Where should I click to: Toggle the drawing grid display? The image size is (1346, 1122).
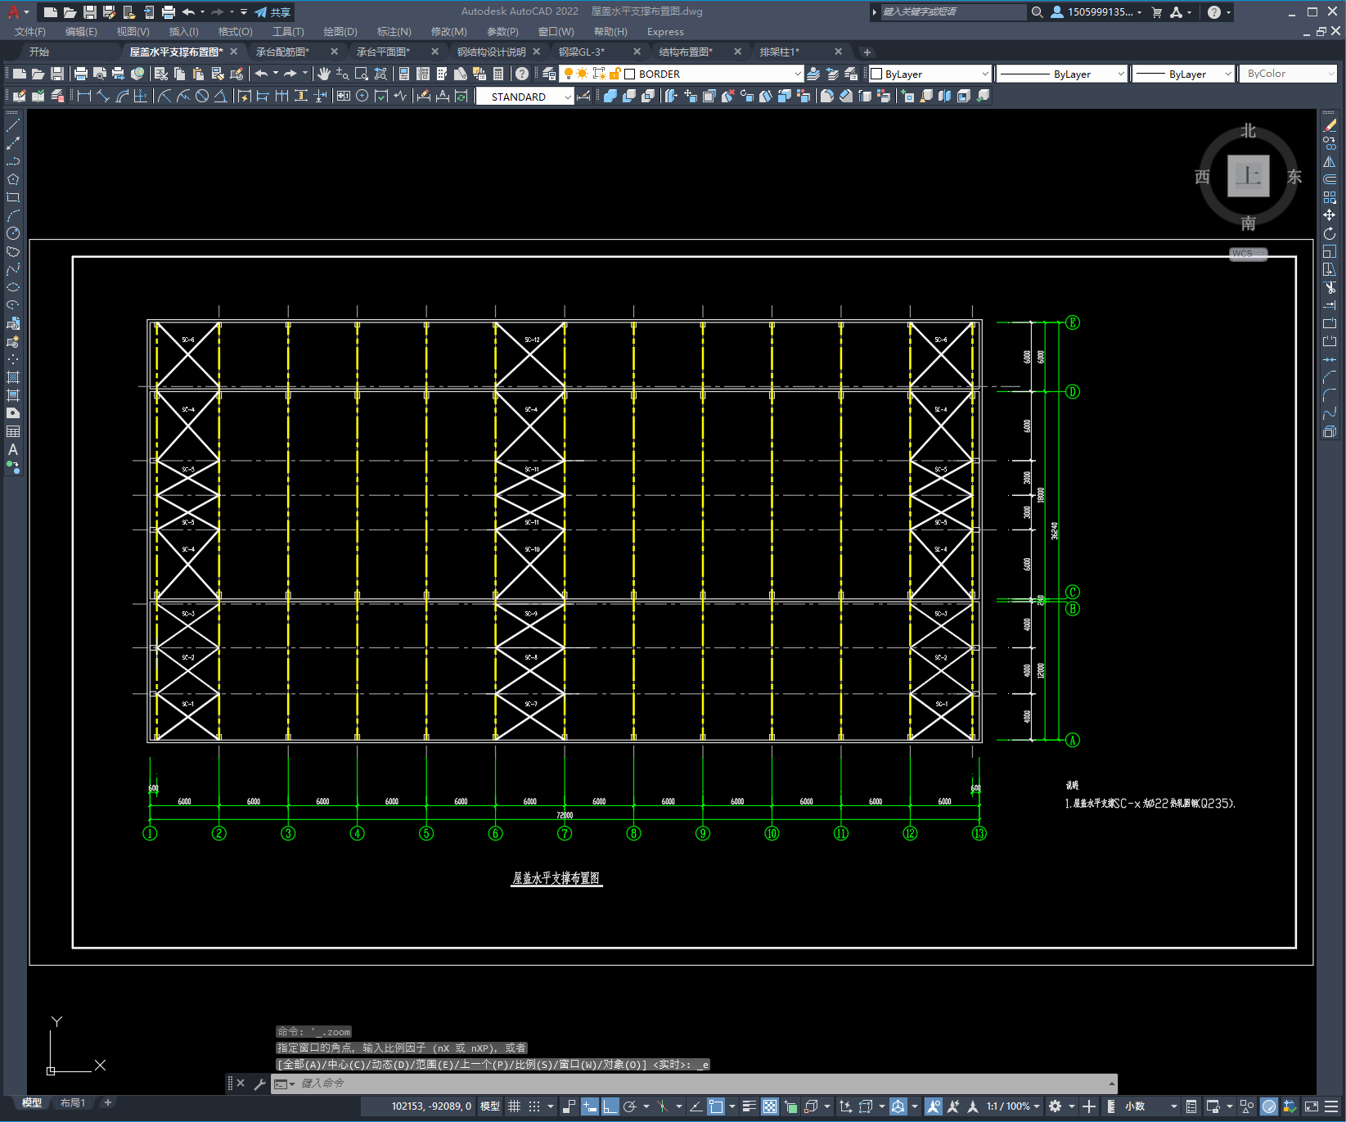coord(514,1106)
